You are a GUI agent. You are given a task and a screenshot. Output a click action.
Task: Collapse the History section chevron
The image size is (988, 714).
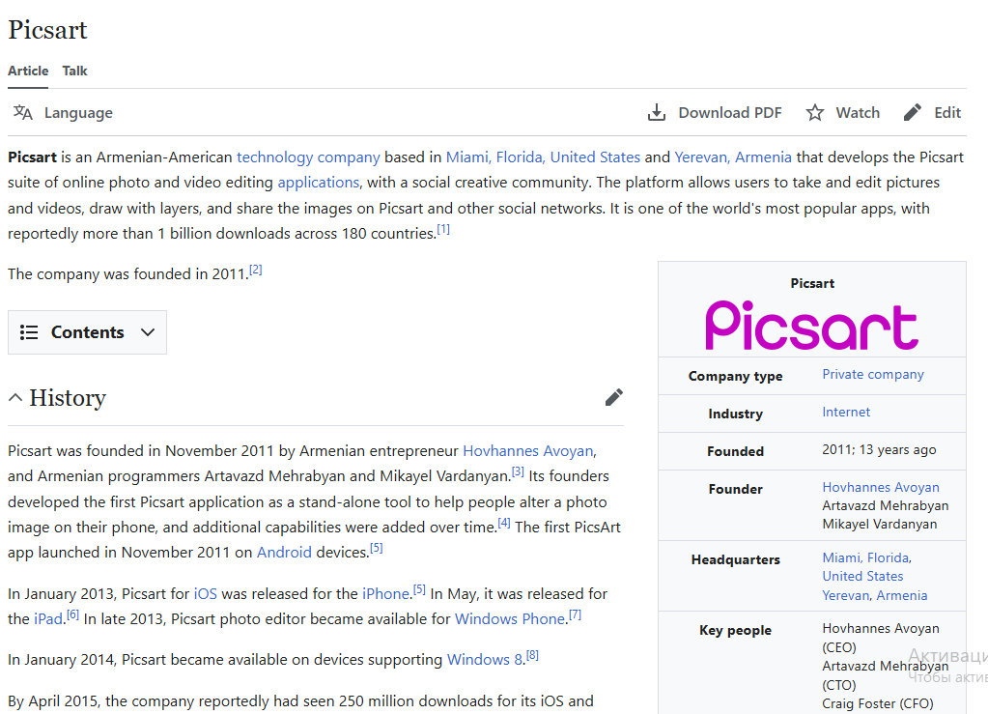(x=15, y=398)
